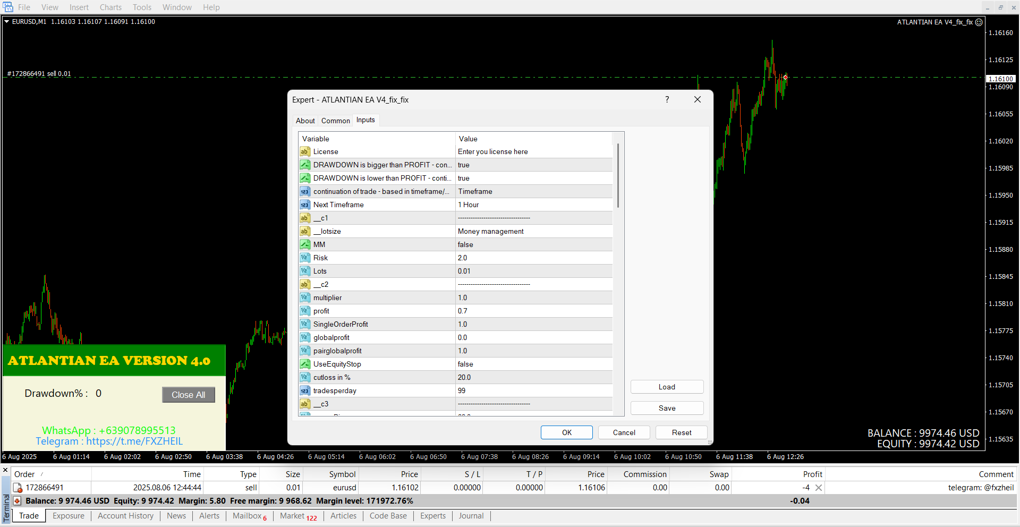The width and height of the screenshot is (1020, 527).
Task: Click the order icon for ticket 172866491
Action: (x=18, y=488)
